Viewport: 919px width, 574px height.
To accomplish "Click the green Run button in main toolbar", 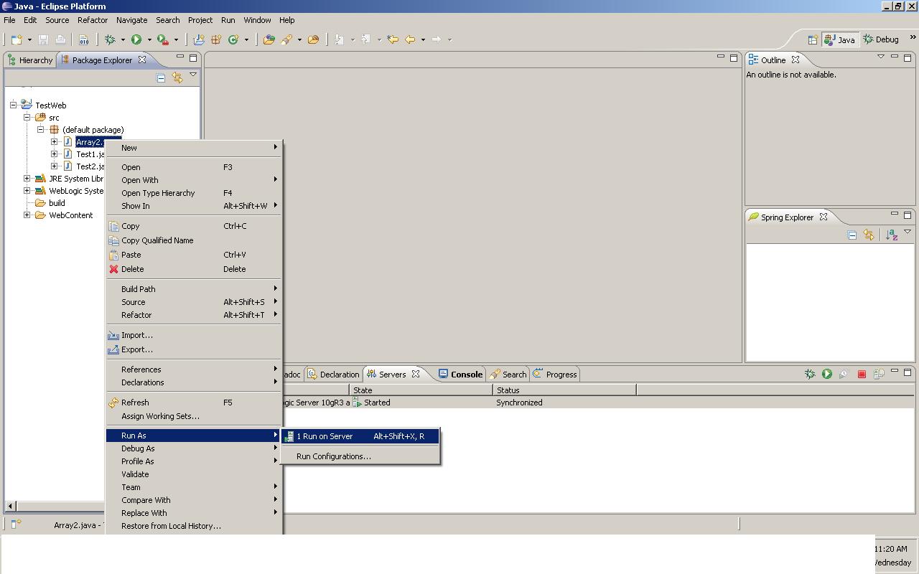I will [x=136, y=39].
